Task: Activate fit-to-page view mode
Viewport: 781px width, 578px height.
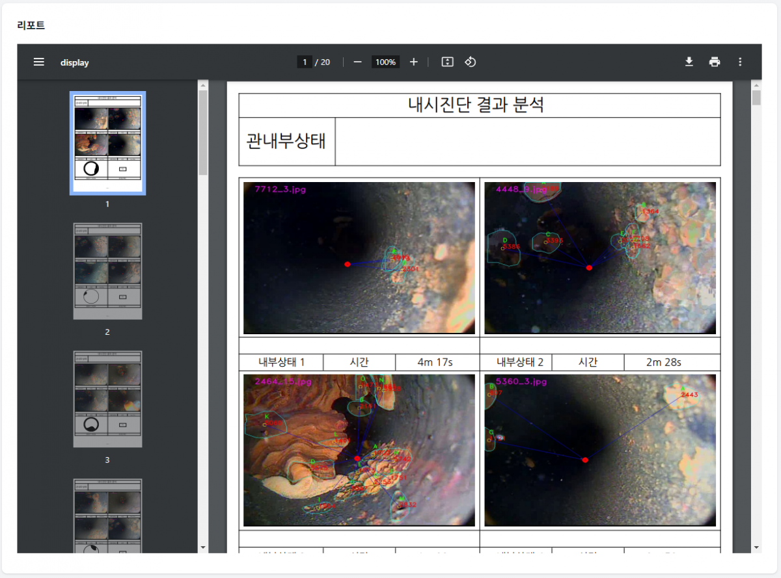Action: click(446, 62)
